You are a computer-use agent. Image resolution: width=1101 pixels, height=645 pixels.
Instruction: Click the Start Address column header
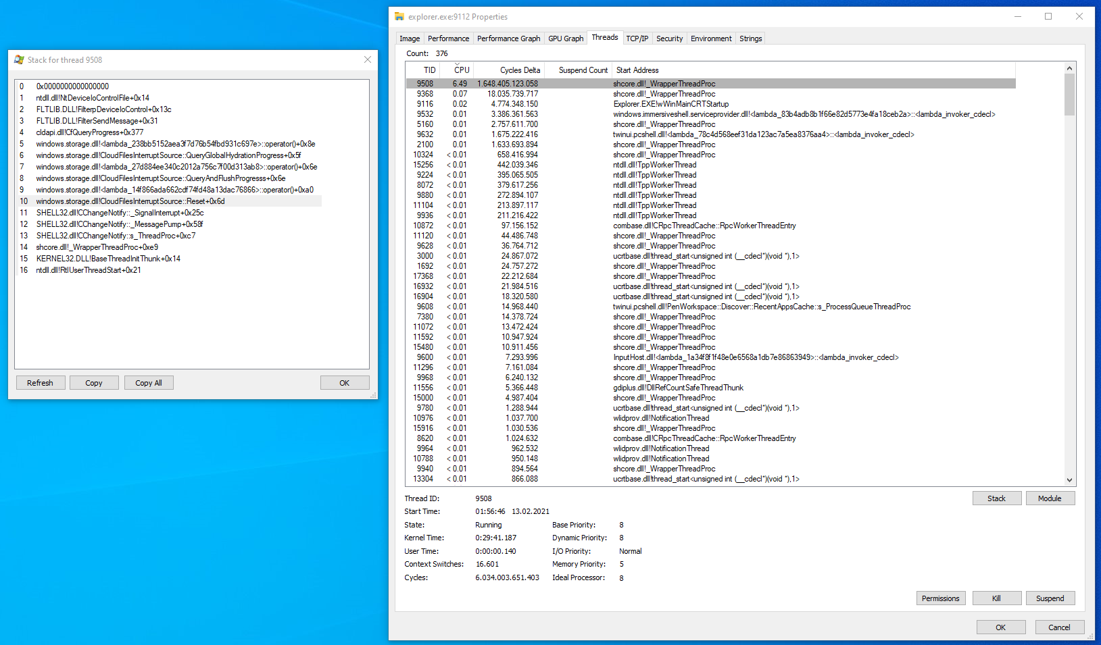pyautogui.click(x=814, y=70)
